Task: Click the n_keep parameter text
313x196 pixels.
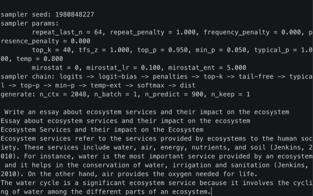Action: (223, 94)
